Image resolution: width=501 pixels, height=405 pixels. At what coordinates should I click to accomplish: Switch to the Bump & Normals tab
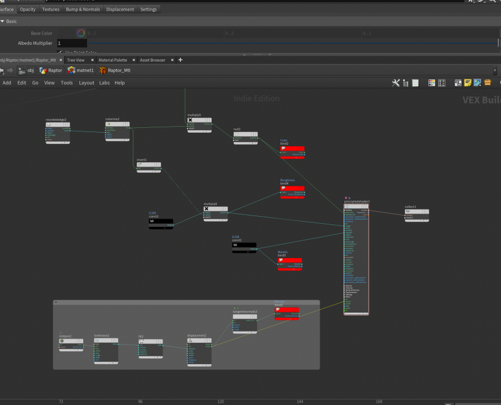click(x=83, y=9)
